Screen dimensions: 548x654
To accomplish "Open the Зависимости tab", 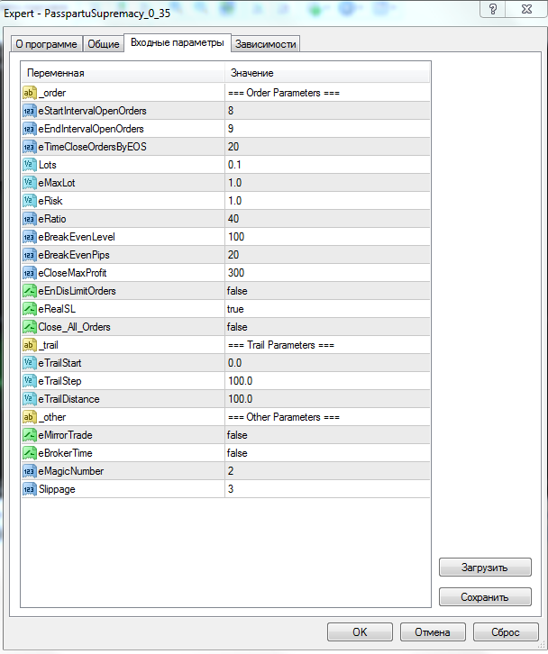I will [266, 44].
